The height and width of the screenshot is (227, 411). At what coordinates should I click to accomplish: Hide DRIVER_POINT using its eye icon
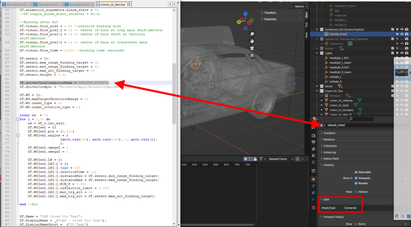402,34
